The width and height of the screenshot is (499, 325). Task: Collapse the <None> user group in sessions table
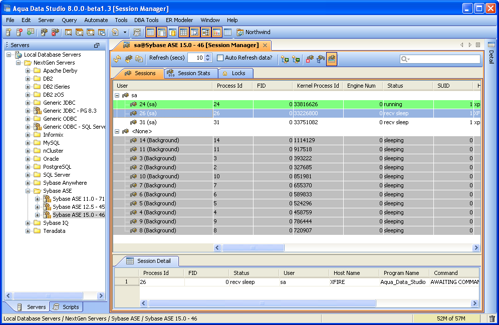[x=117, y=131]
